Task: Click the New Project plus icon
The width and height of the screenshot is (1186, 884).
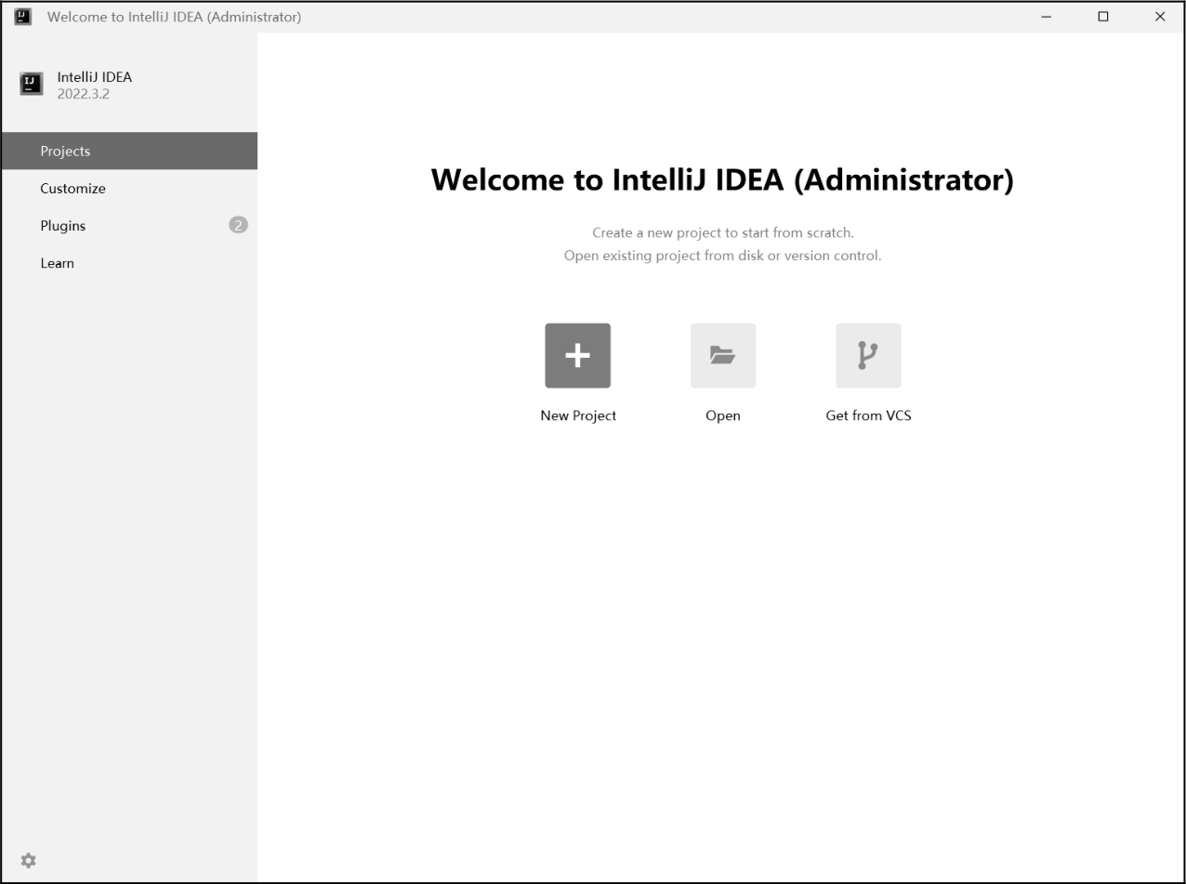Action: (577, 355)
